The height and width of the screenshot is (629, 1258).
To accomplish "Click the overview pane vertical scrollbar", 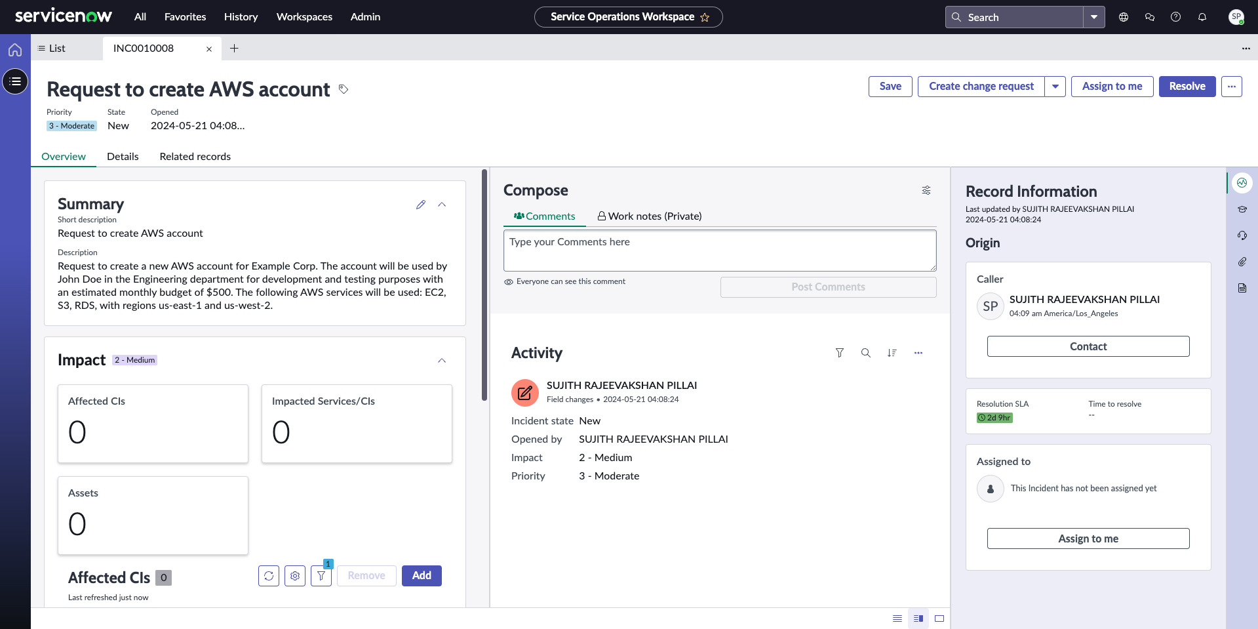I will coord(484,285).
